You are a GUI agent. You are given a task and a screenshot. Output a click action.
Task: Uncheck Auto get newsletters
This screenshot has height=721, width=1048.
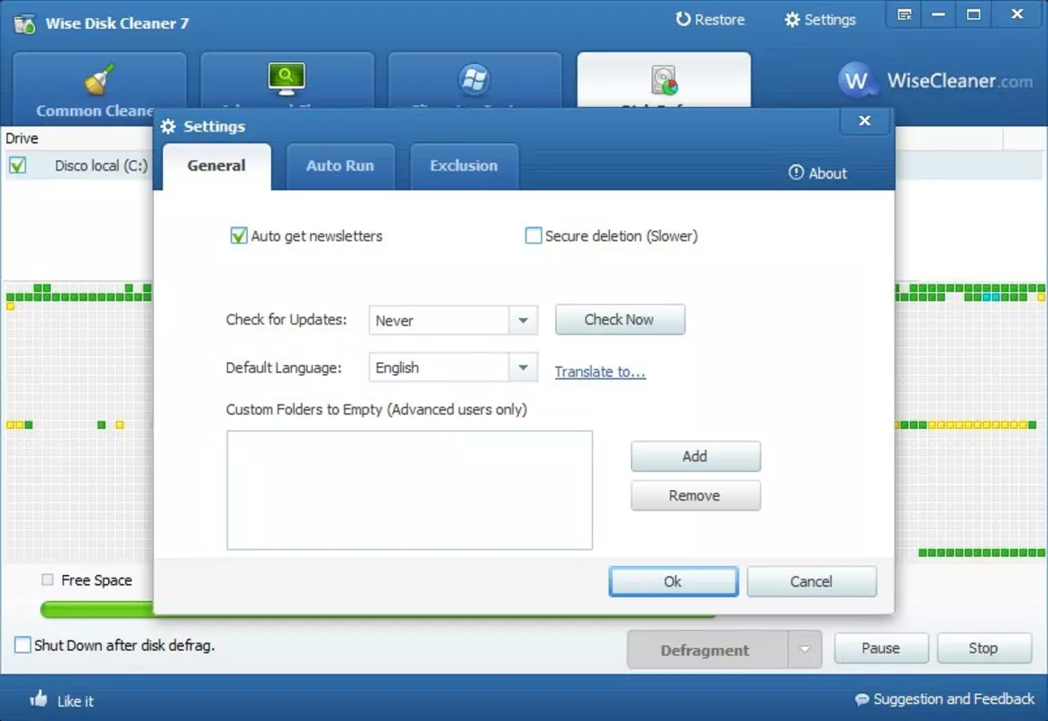click(239, 235)
